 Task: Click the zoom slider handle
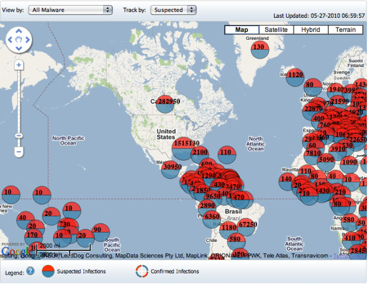19,135
